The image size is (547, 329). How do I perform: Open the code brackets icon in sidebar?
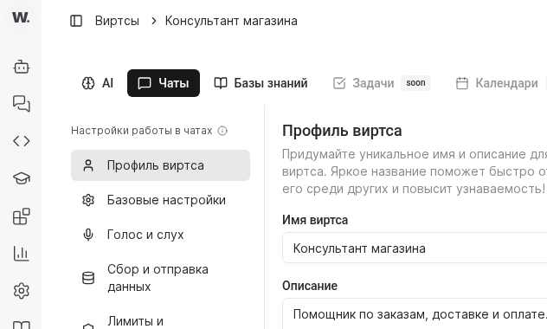[x=22, y=141]
